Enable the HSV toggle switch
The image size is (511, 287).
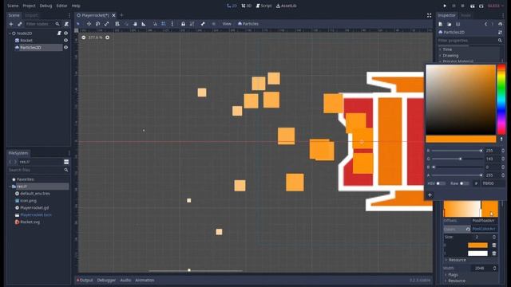441,183
